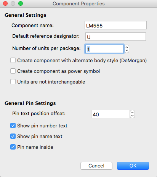The width and height of the screenshot is (157, 177).
Task: Increase the units per package with up arrow
Action: [127, 47]
